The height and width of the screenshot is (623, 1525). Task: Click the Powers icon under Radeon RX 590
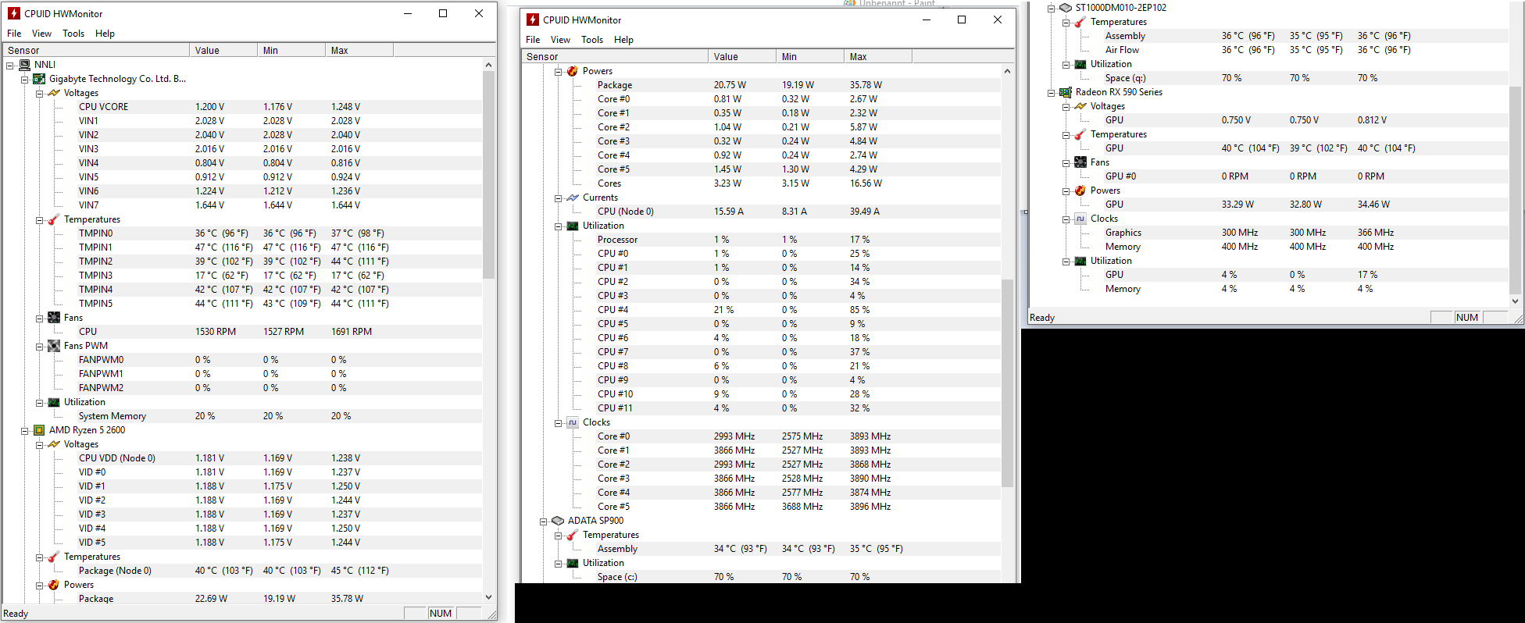click(x=1080, y=190)
